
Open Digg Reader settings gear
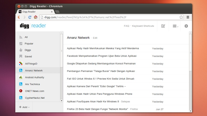(186, 26)
